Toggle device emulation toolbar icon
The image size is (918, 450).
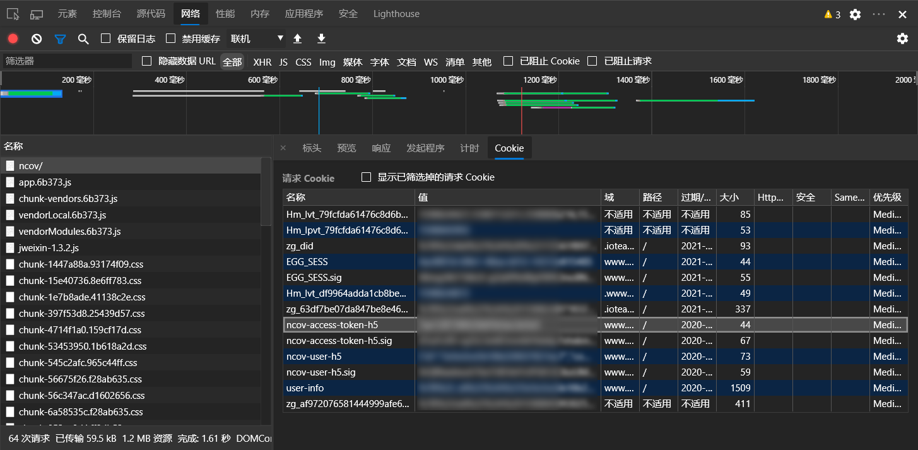click(x=37, y=14)
